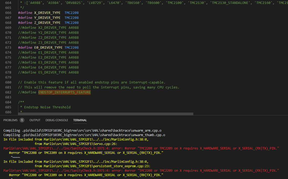Click highlighted ENDSTOP_INTERRUPTS_FEATURE text
Screen dimensions: 288x179
65,92
